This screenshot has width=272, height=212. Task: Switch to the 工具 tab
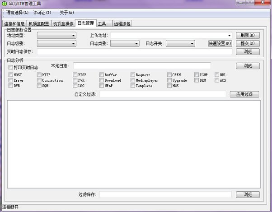point(104,23)
